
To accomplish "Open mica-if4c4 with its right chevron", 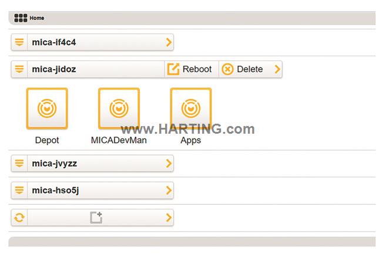I will pos(169,42).
